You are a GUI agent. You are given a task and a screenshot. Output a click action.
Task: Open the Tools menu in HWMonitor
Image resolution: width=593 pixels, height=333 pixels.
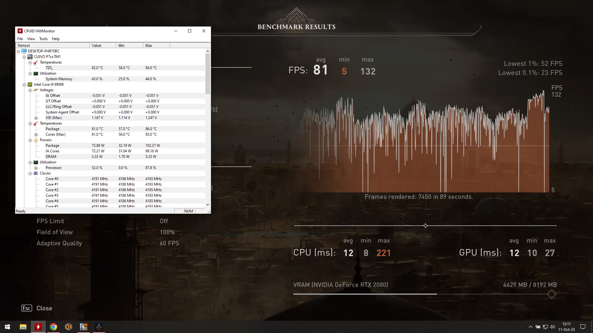coord(43,39)
